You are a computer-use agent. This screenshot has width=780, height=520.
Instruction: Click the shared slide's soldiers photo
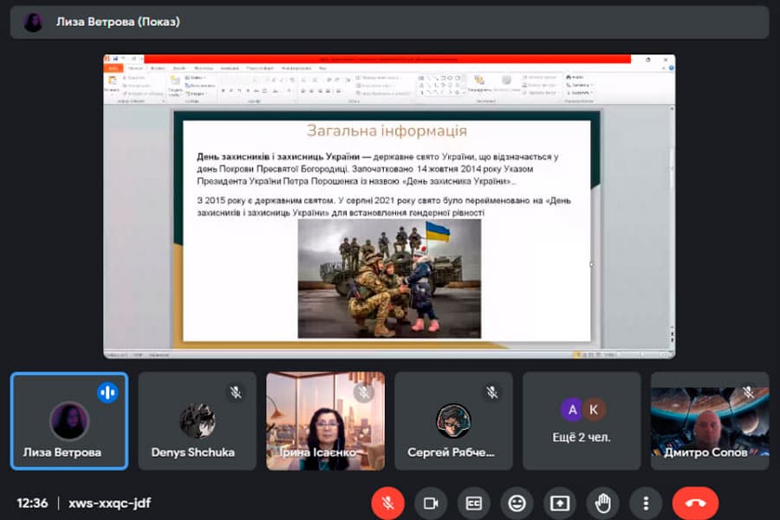[389, 278]
